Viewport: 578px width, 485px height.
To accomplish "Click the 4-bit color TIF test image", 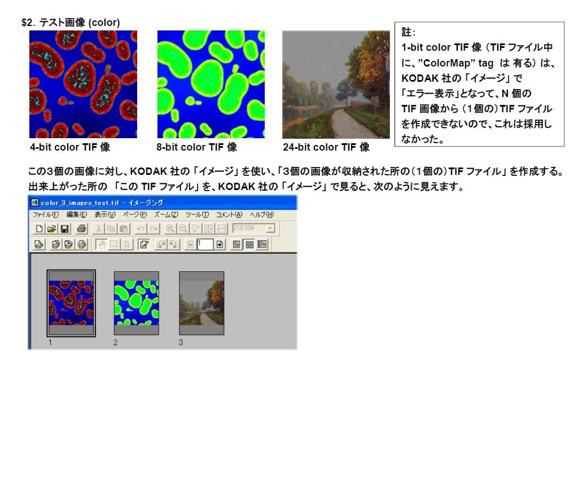I will click(84, 85).
